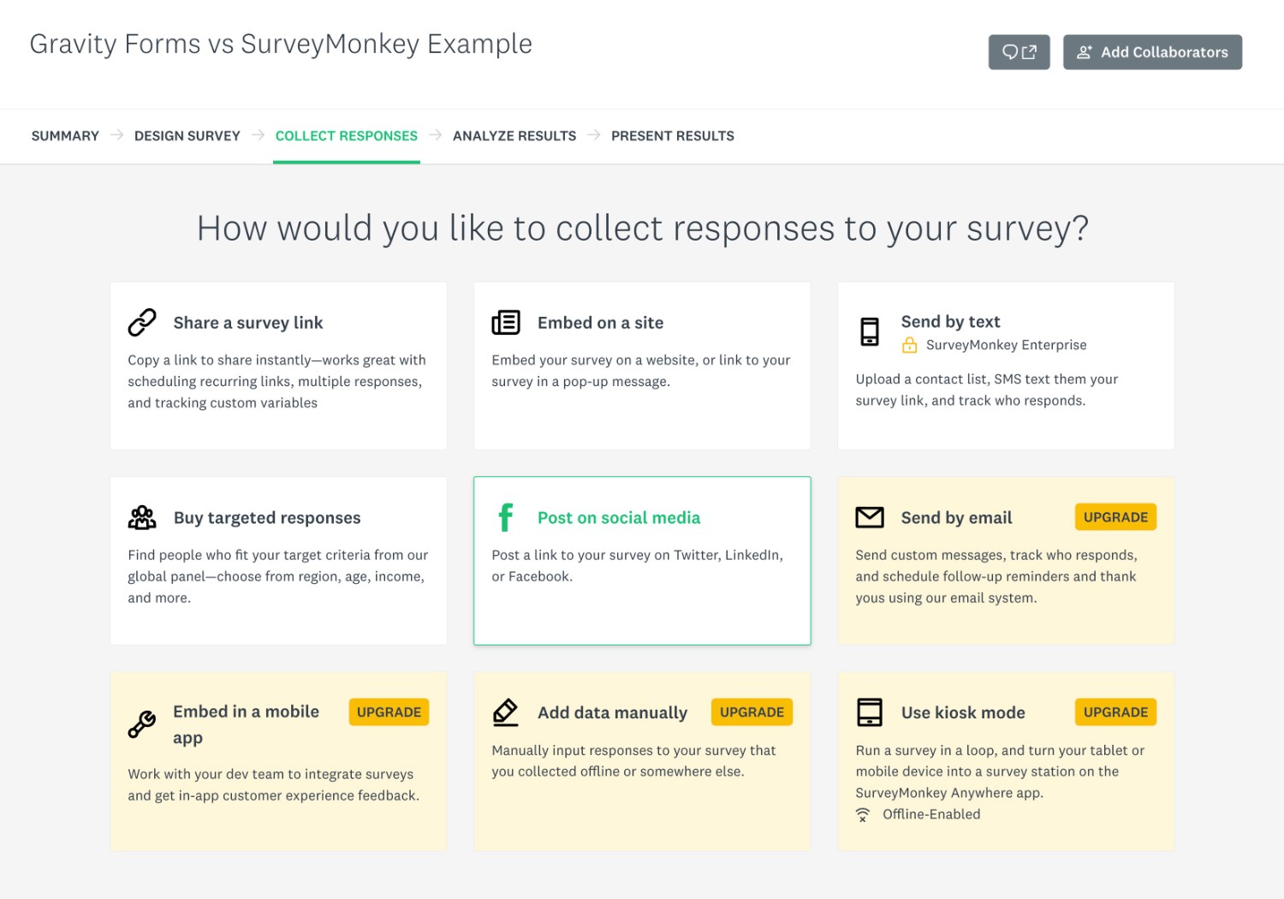Open the Summary tab

coord(65,136)
